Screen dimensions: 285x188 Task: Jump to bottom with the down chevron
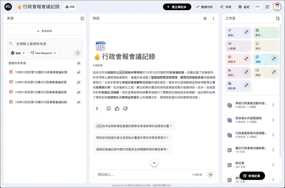pos(154,163)
